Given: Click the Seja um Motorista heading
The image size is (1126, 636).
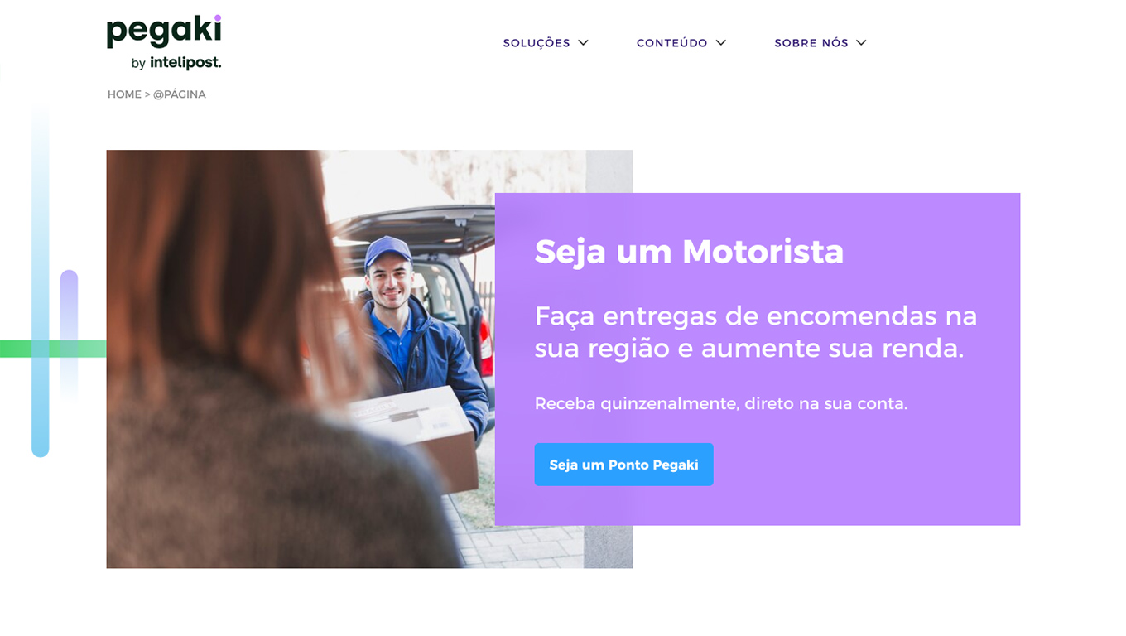Looking at the screenshot, I should (689, 251).
